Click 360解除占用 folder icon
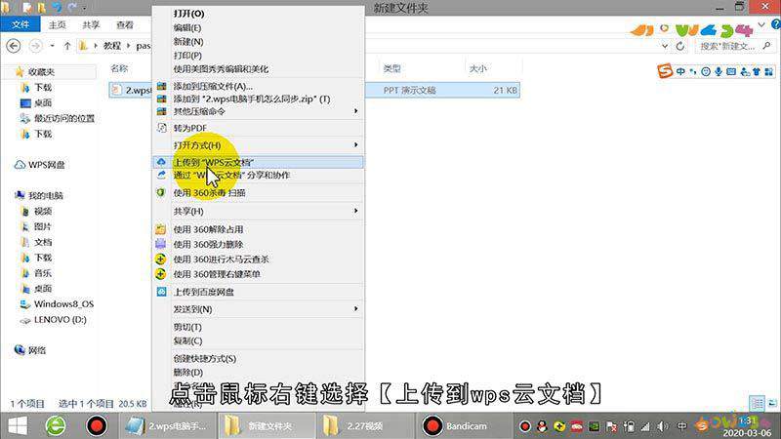781x439 pixels. [x=160, y=229]
